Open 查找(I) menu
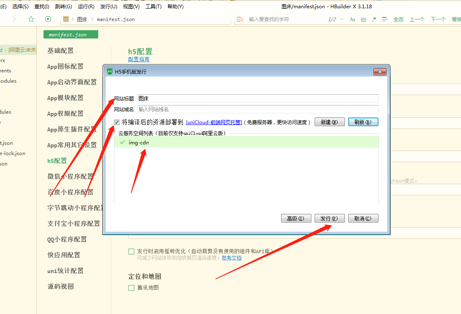Image resolution: width=461 pixels, height=314 pixels. tap(42, 7)
